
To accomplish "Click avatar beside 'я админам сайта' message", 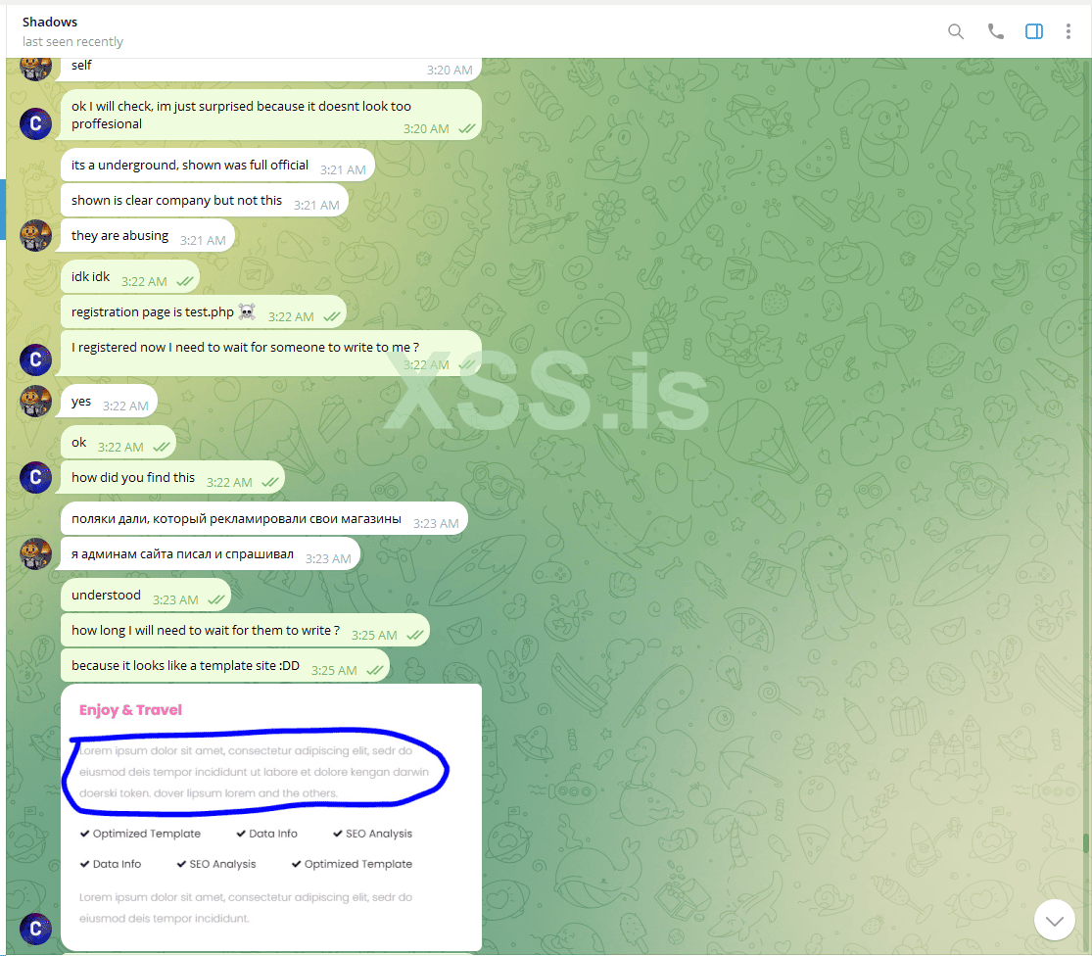I will 35,553.
